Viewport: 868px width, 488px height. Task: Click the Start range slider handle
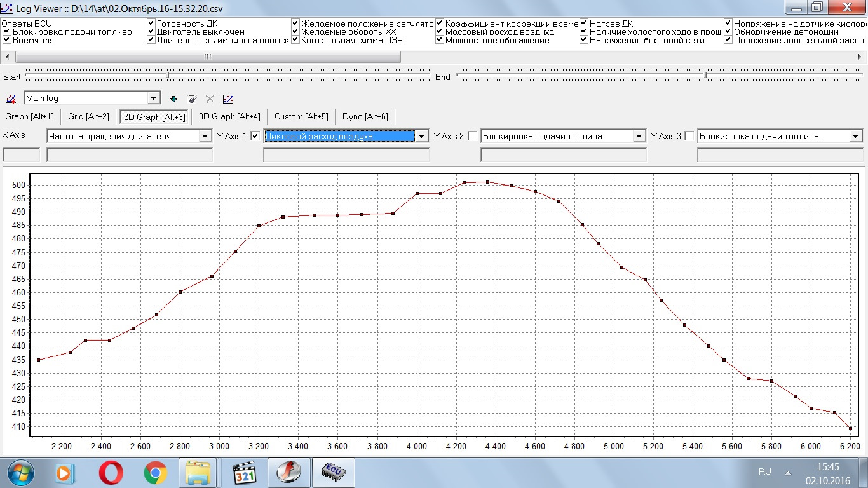point(167,76)
